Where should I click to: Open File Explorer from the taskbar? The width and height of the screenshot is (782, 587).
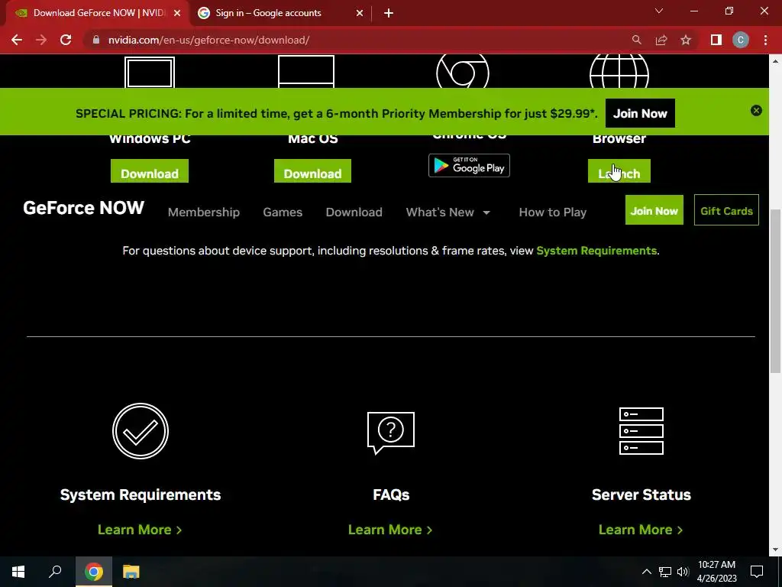tap(131, 572)
